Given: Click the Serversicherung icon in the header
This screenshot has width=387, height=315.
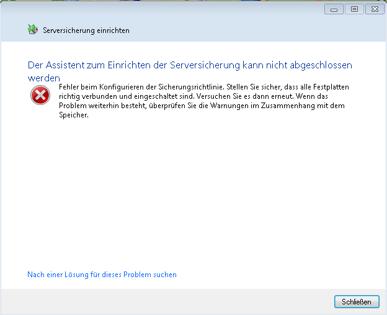Looking at the screenshot, I should (32, 30).
